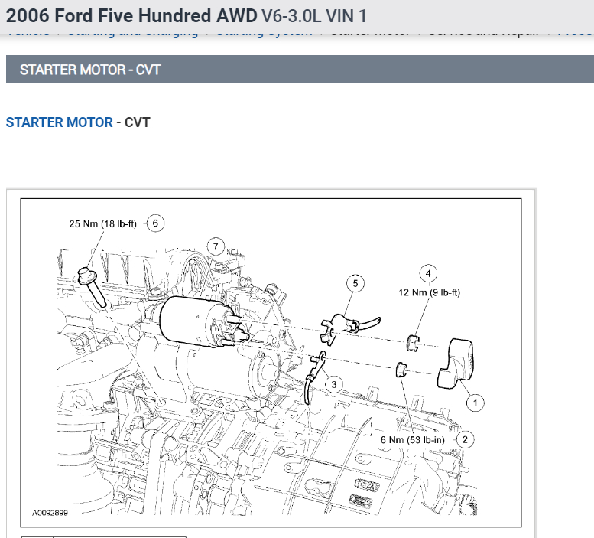594x538 pixels.
Task: Open the starter motor exploded diagram image
Action: tap(271, 363)
